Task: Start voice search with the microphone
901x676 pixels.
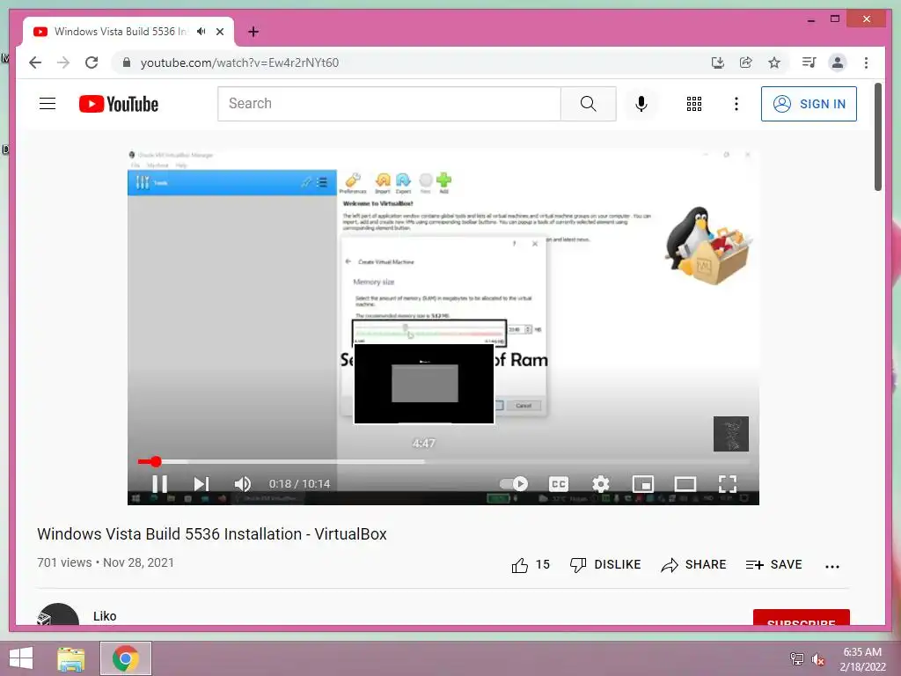Action: tap(641, 104)
